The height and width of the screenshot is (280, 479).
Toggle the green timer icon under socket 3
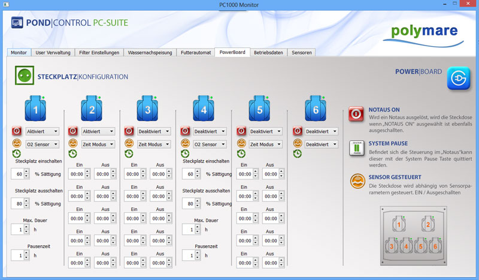pos(129,154)
